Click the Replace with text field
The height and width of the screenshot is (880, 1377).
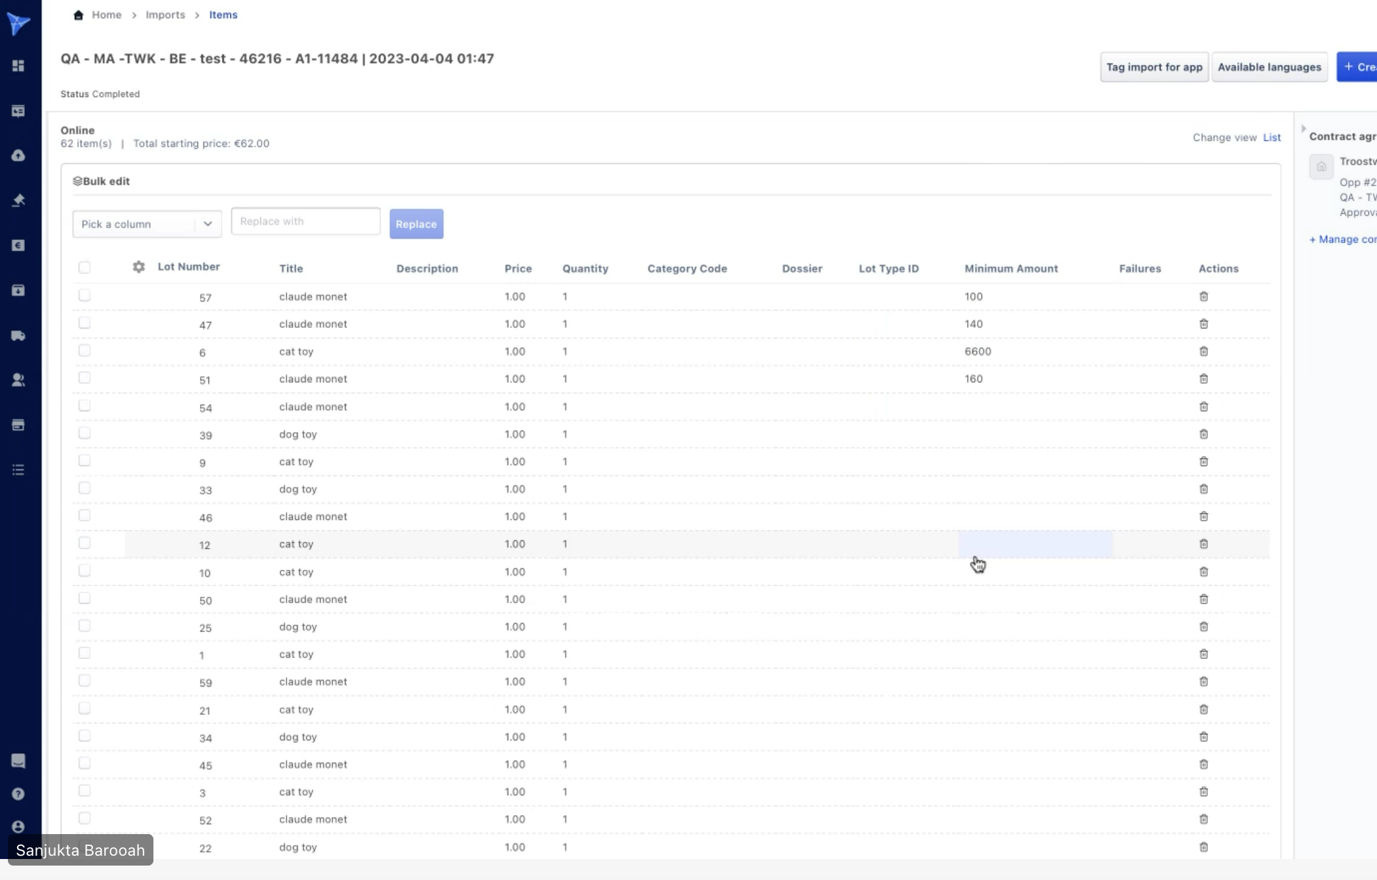tap(306, 222)
